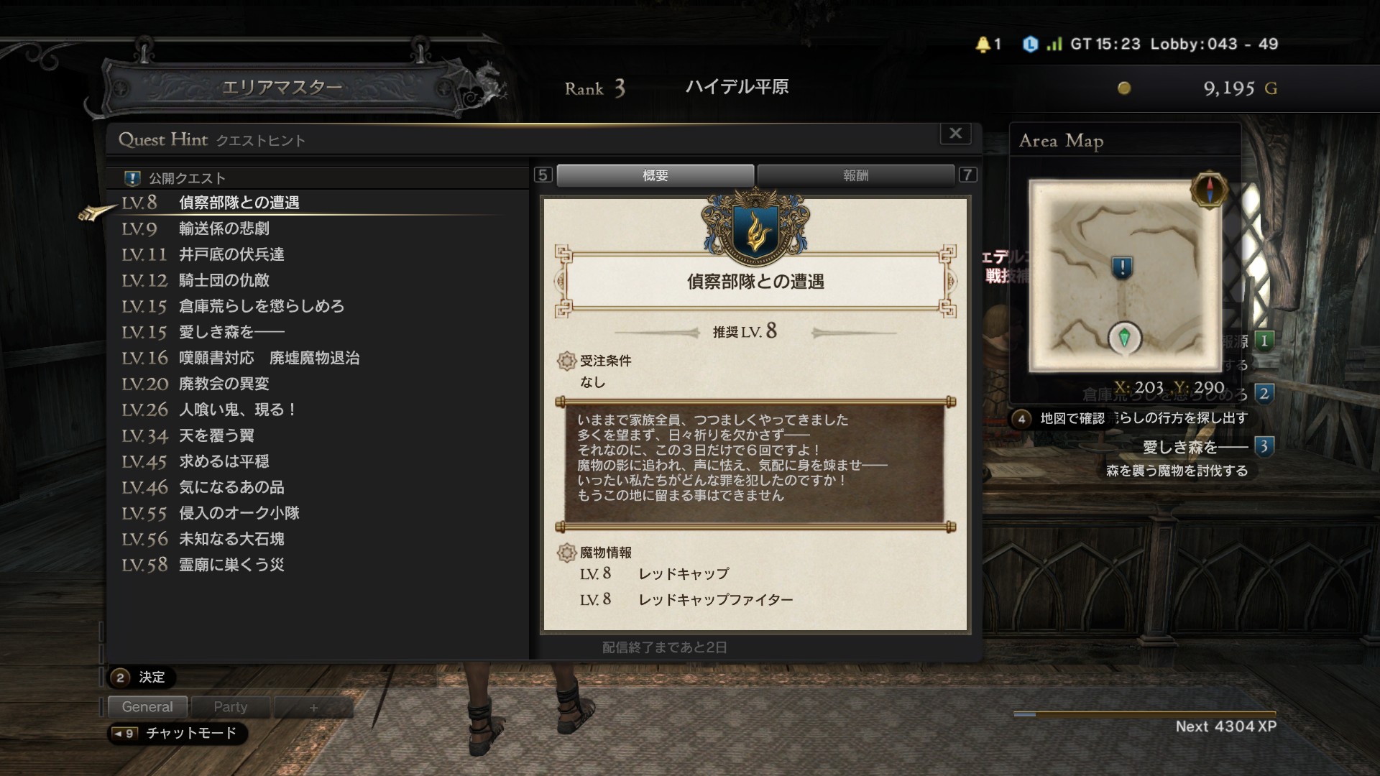This screenshot has height=776, width=1380.
Task: Add a new chat tab with plus
Action: point(313,708)
